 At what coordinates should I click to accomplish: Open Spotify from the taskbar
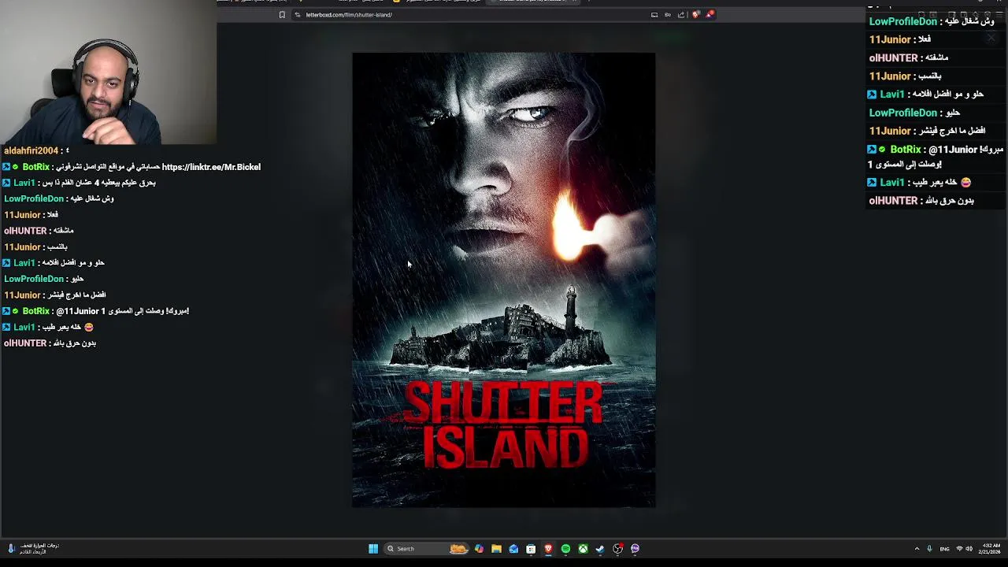click(565, 549)
